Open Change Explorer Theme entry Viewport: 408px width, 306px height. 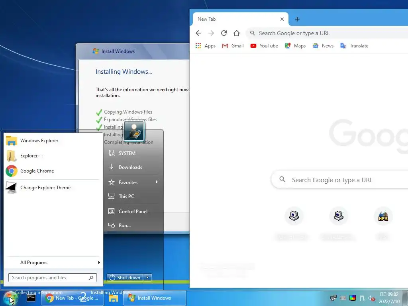[x=53, y=188]
